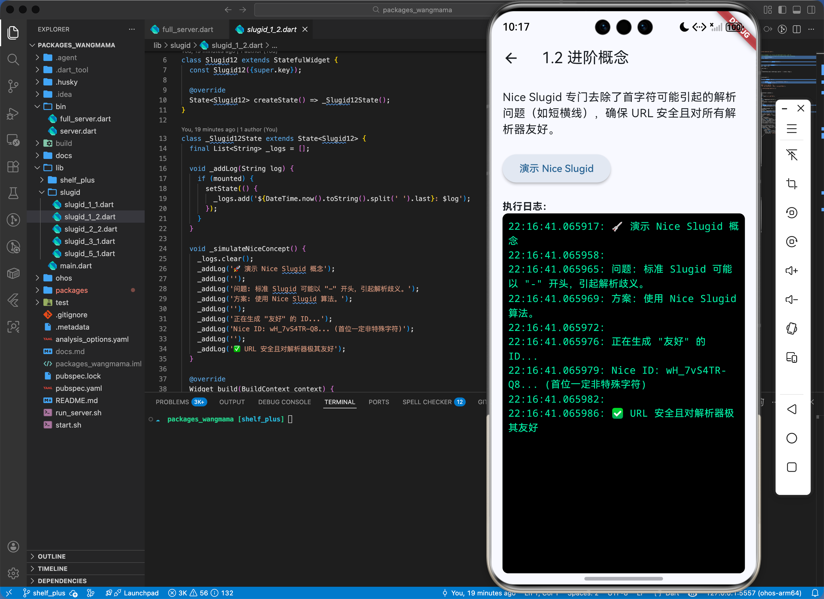Expand the docs folder
This screenshot has height=599, width=824.
64,156
